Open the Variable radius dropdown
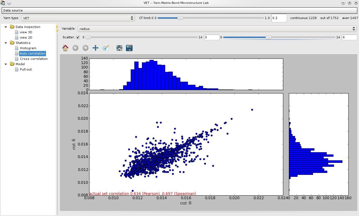 (x=217, y=29)
